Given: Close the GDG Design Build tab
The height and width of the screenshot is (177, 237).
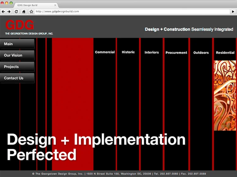Looking at the screenshot, I should coord(55,5).
